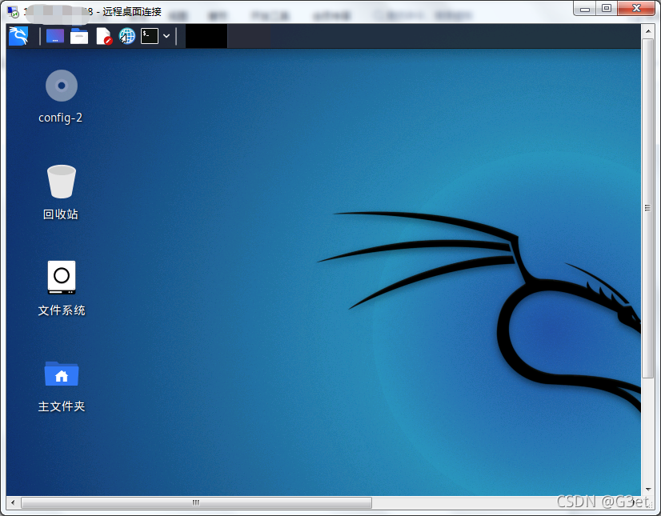Click the vertical scrollbar up arrow
661x516 pixels.
(x=648, y=30)
